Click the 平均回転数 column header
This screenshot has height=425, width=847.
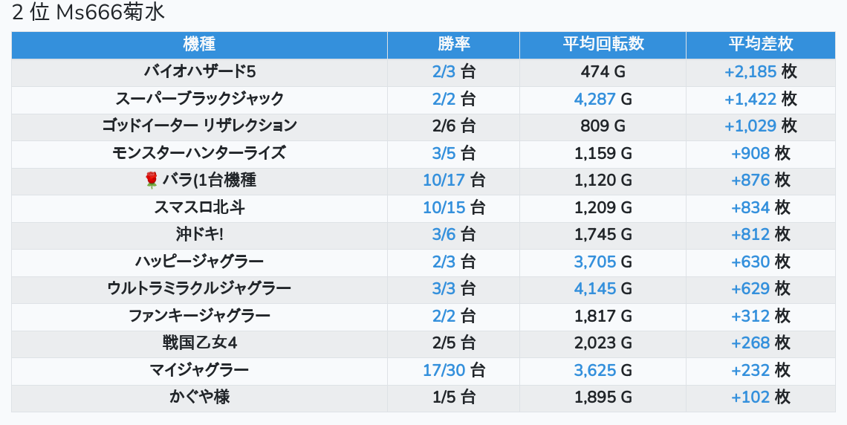(x=603, y=45)
